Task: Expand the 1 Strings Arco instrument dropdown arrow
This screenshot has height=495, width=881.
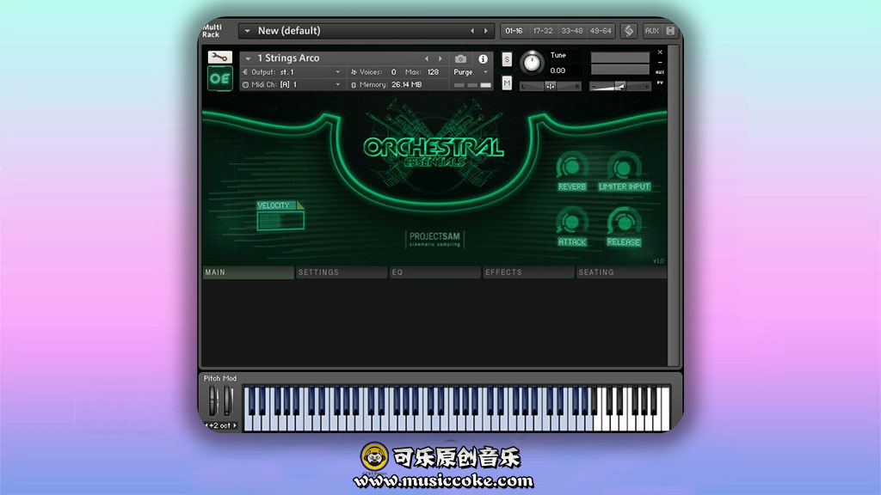Action: 248,58
